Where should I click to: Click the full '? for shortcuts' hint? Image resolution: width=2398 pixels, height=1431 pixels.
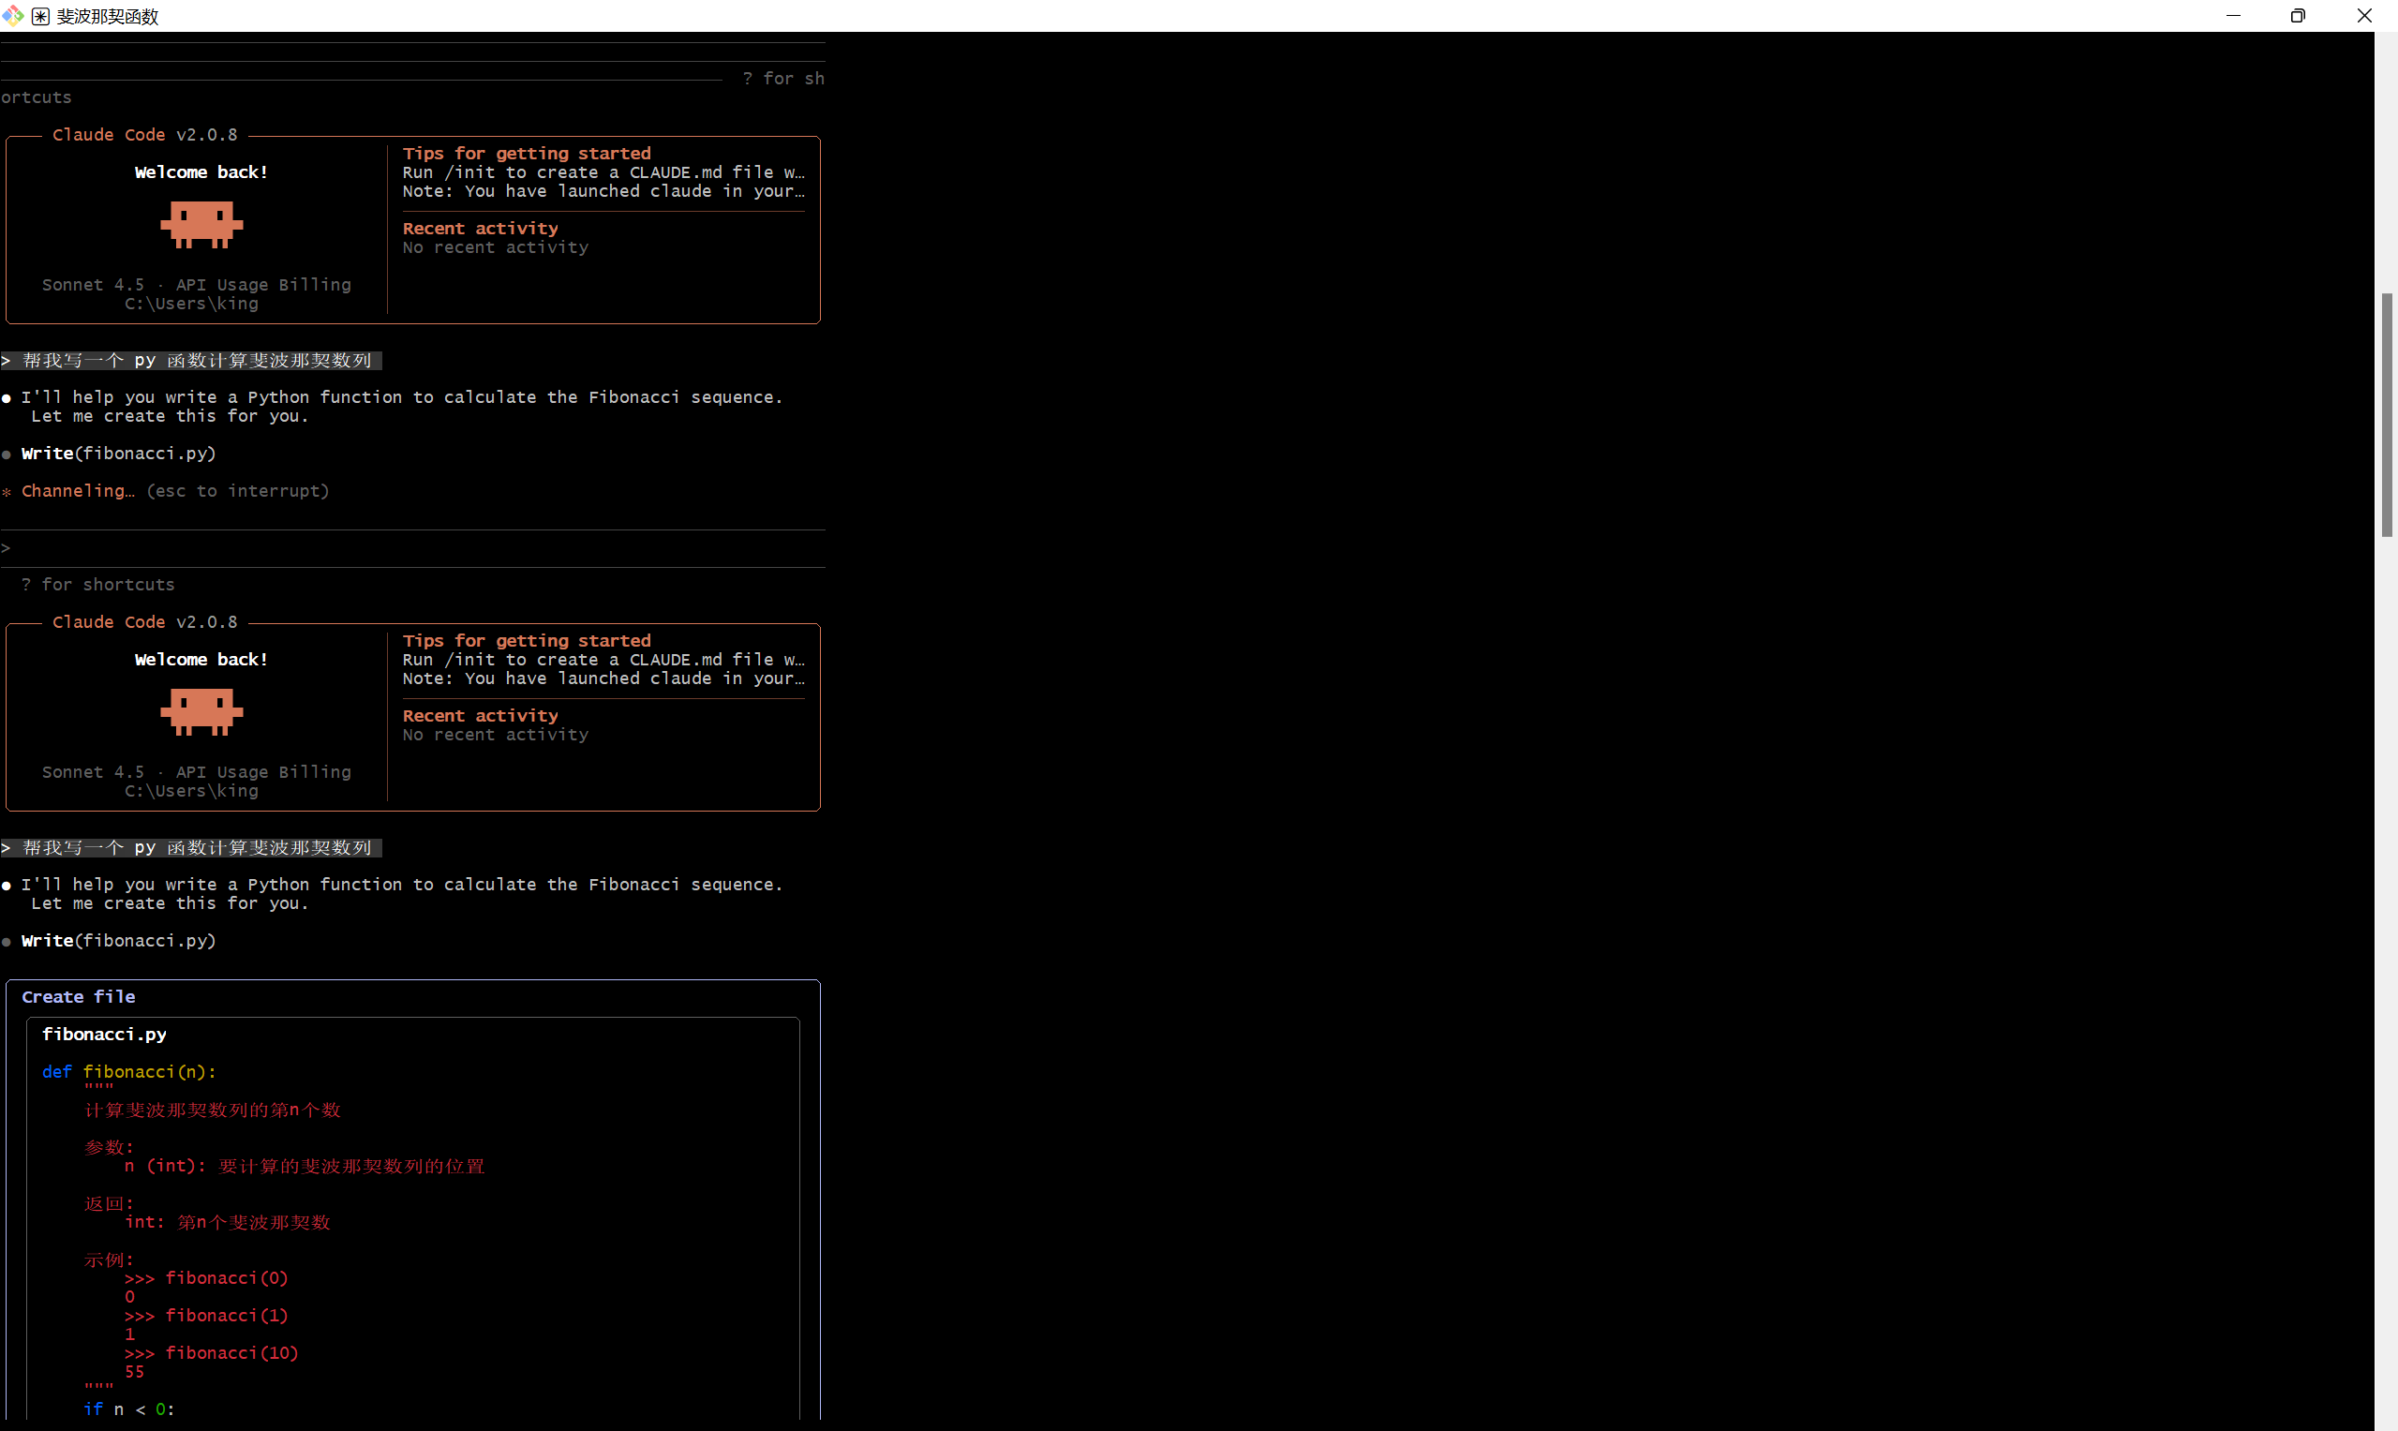coord(98,585)
